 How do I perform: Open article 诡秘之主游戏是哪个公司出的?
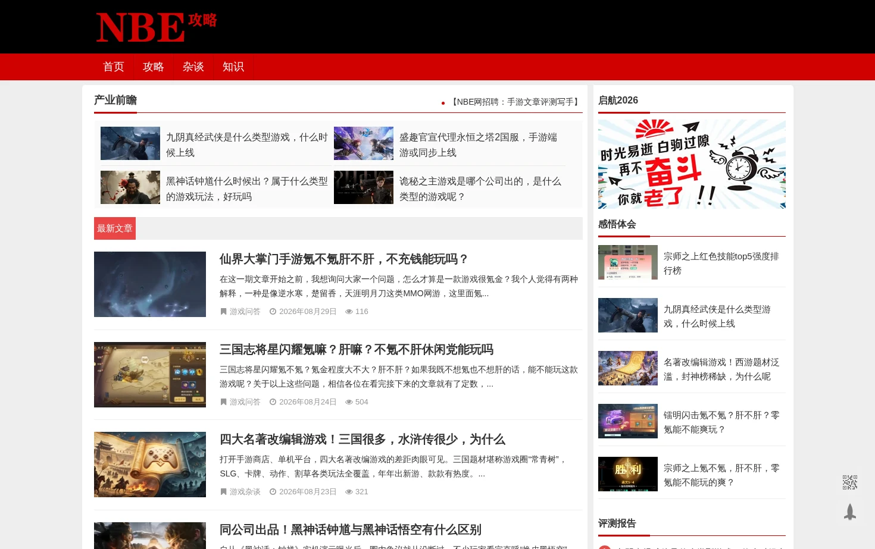[480, 189]
